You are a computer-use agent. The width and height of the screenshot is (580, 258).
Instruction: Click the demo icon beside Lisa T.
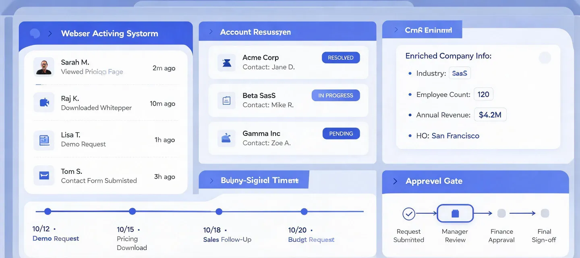point(44,140)
